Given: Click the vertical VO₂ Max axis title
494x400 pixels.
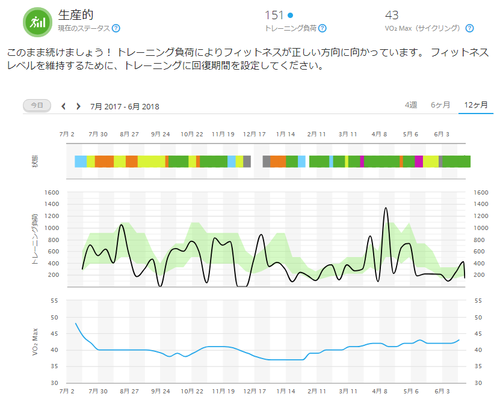Looking at the screenshot, I should click(x=35, y=342).
